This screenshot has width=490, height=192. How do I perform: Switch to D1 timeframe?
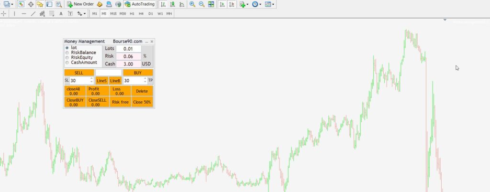tap(151, 14)
